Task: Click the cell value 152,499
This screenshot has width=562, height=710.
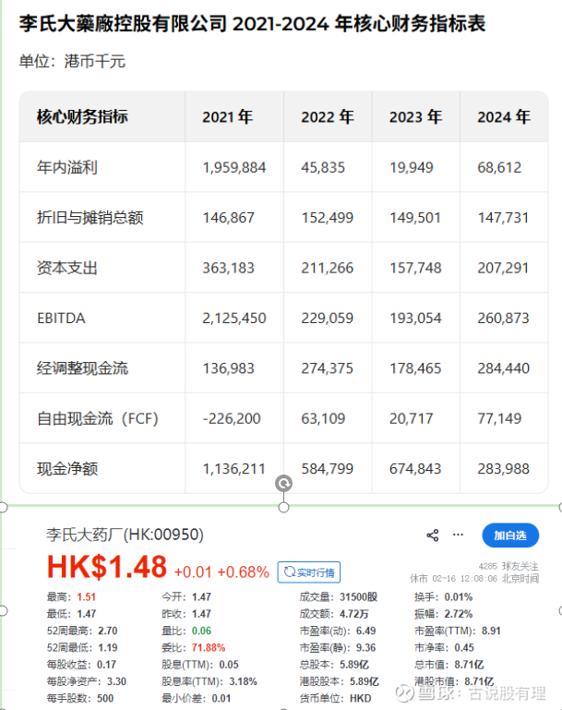Action: (x=328, y=218)
